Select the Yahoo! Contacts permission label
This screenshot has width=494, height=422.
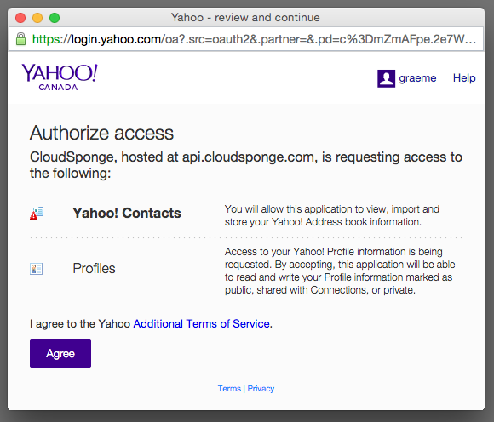(127, 214)
